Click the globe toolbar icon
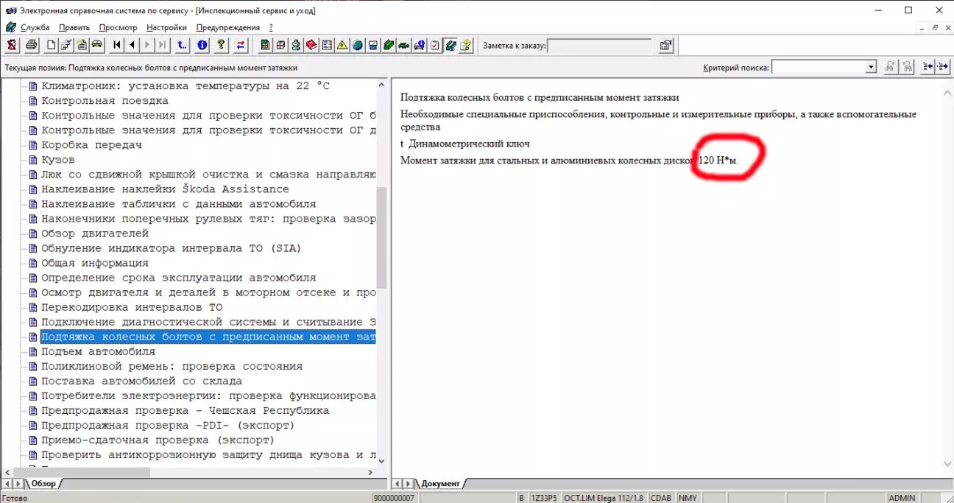954x503 pixels. pos(358,45)
